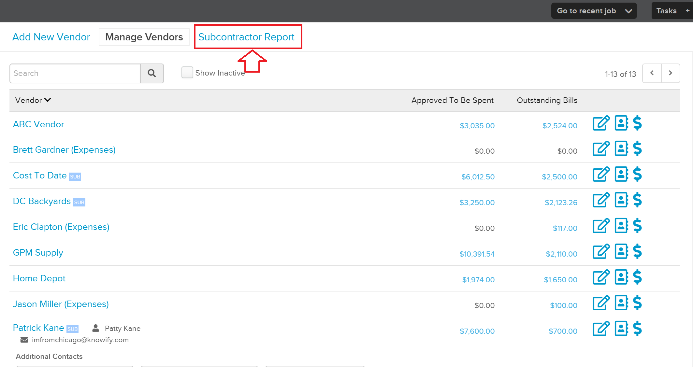
Task: Go to the previous page of vendors
Action: (x=652, y=73)
